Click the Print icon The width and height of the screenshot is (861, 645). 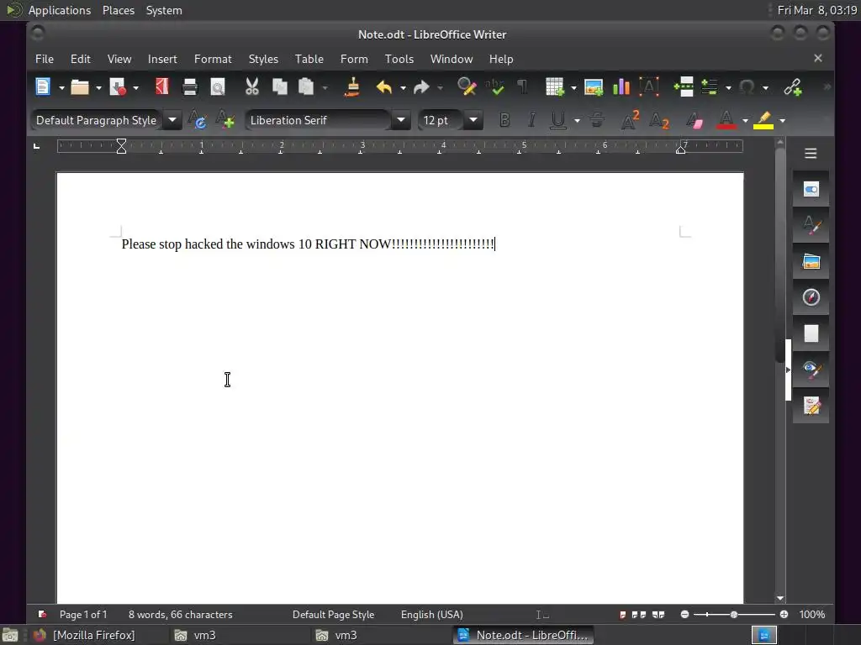point(190,87)
